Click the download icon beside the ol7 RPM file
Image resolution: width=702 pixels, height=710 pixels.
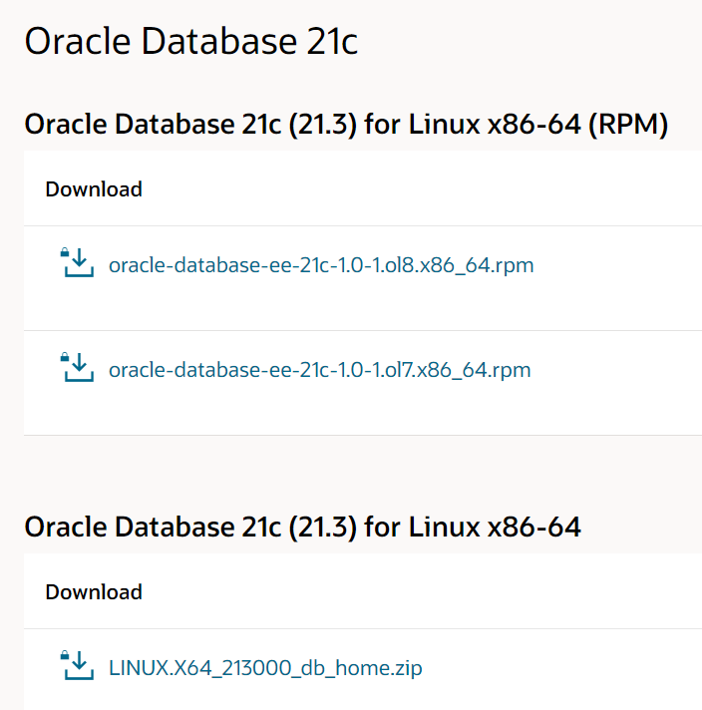pyautogui.click(x=78, y=369)
